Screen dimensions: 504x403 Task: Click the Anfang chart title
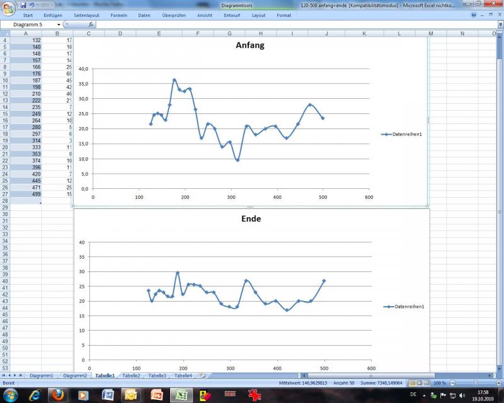tap(250, 45)
